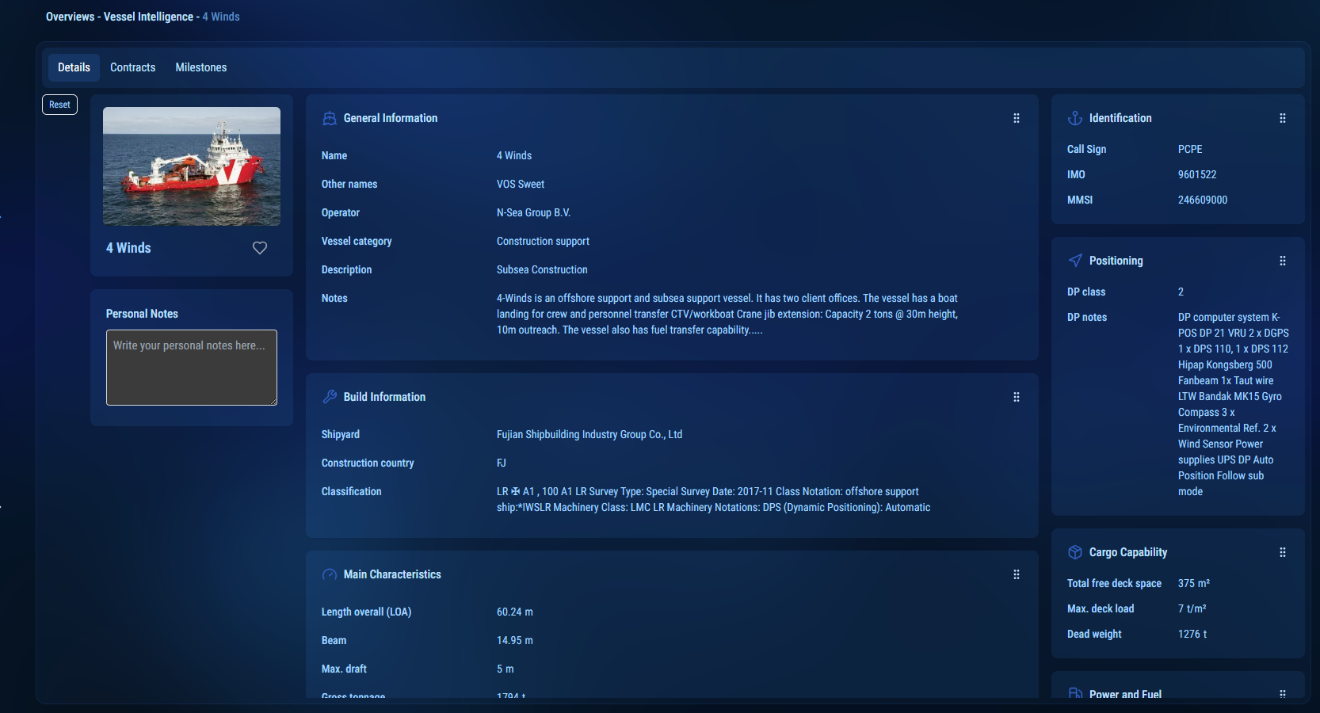Screen dimensions: 1320x713
Task: Click the ship icon beside General Information
Action: pos(330,118)
